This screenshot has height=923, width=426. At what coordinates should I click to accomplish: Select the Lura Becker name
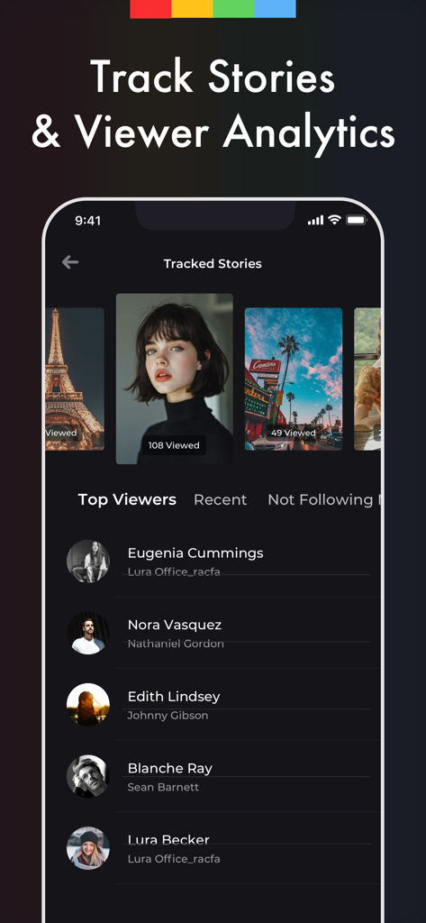click(169, 840)
